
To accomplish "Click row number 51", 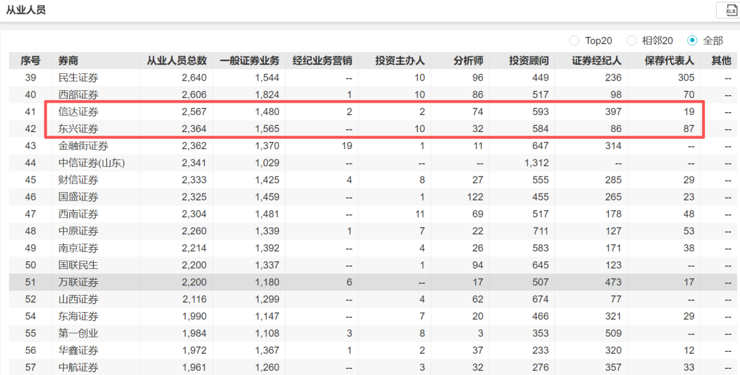I will (x=30, y=282).
